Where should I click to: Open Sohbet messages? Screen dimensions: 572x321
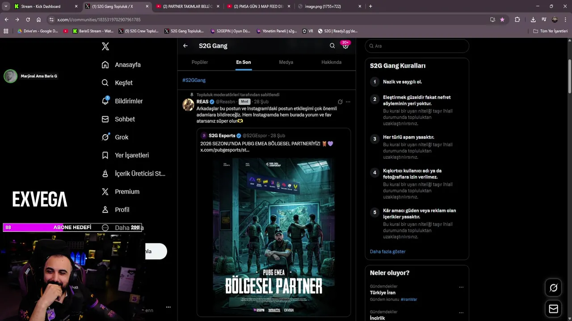[118, 119]
